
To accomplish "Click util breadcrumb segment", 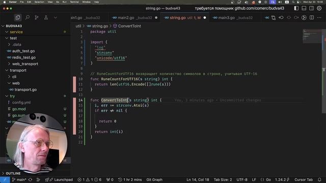I will [78, 26].
